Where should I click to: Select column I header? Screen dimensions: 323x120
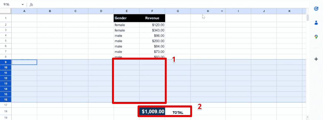coord(238,11)
